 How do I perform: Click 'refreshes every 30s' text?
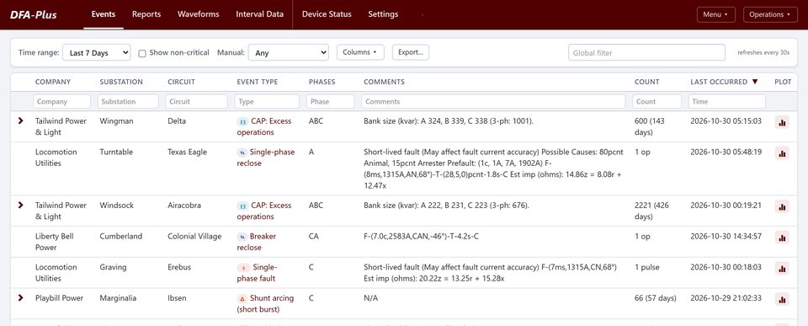coord(763,52)
